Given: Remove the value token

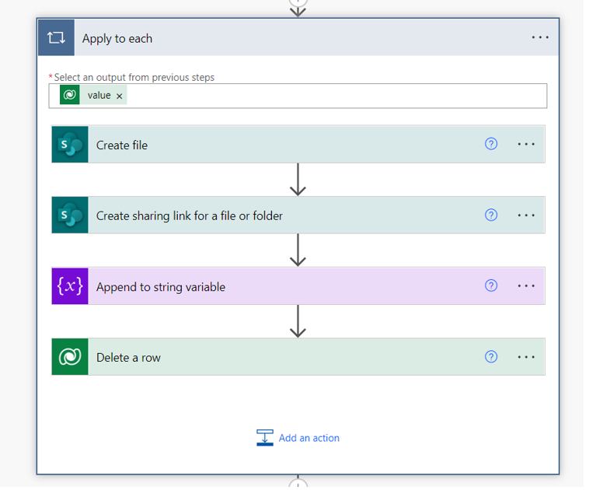Looking at the screenshot, I should 120,96.
